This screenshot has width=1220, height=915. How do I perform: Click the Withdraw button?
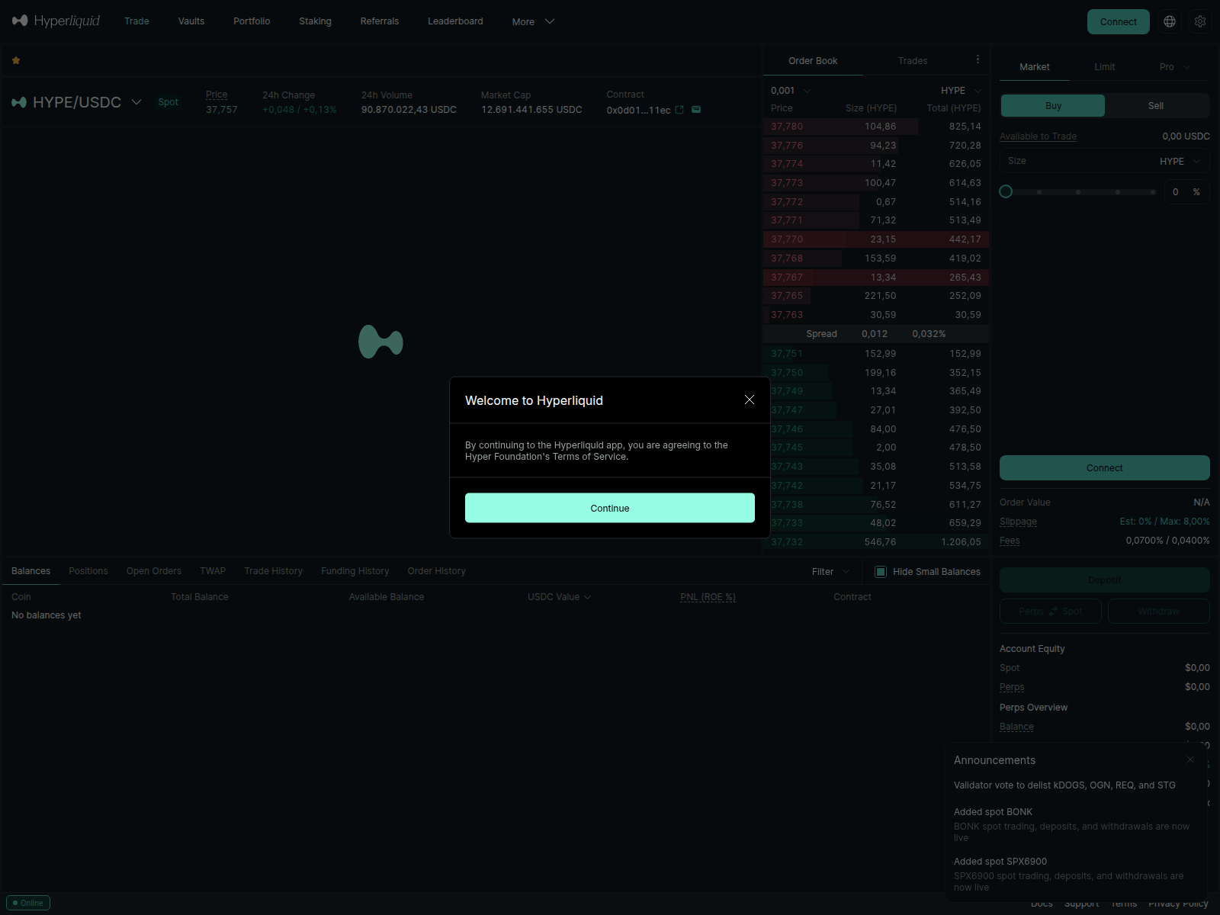(x=1159, y=612)
